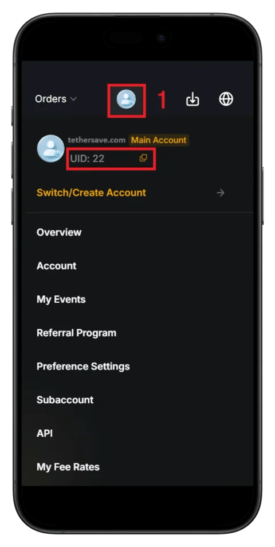Open Switch/Create Account
Viewport: 275px width, 547px height.
91,193
